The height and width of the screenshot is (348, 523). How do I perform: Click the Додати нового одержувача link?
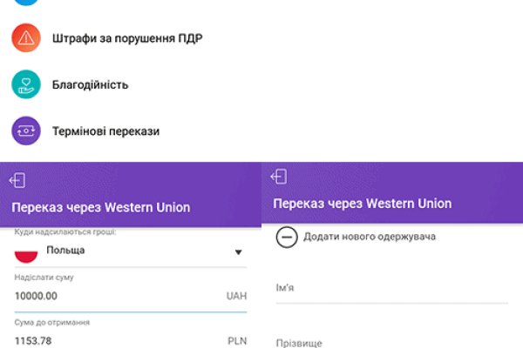370,237
